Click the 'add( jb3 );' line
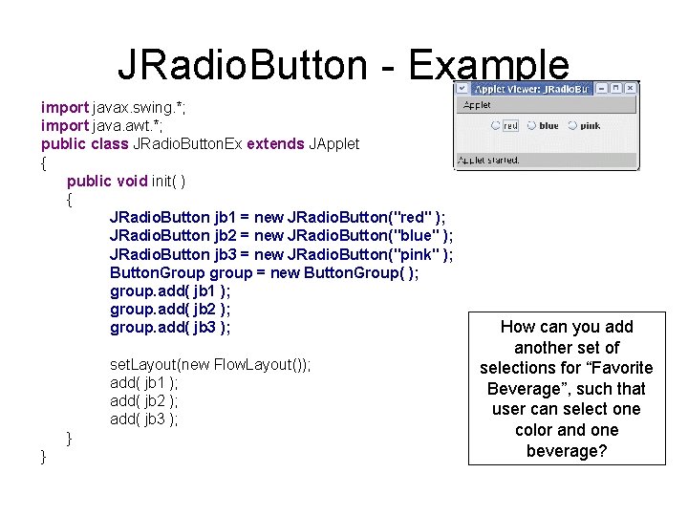Screen dimensions: 688x516 click(144, 419)
